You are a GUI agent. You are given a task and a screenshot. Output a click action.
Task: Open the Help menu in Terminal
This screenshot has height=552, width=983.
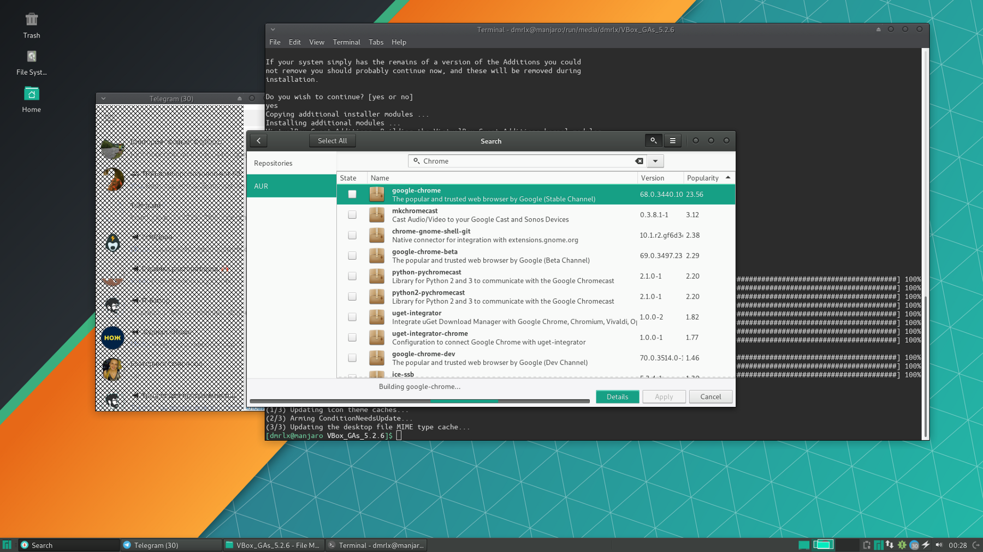399,42
